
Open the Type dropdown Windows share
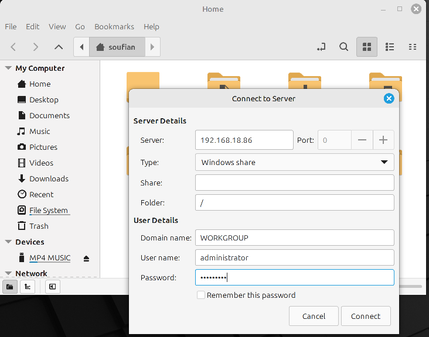tap(294, 163)
